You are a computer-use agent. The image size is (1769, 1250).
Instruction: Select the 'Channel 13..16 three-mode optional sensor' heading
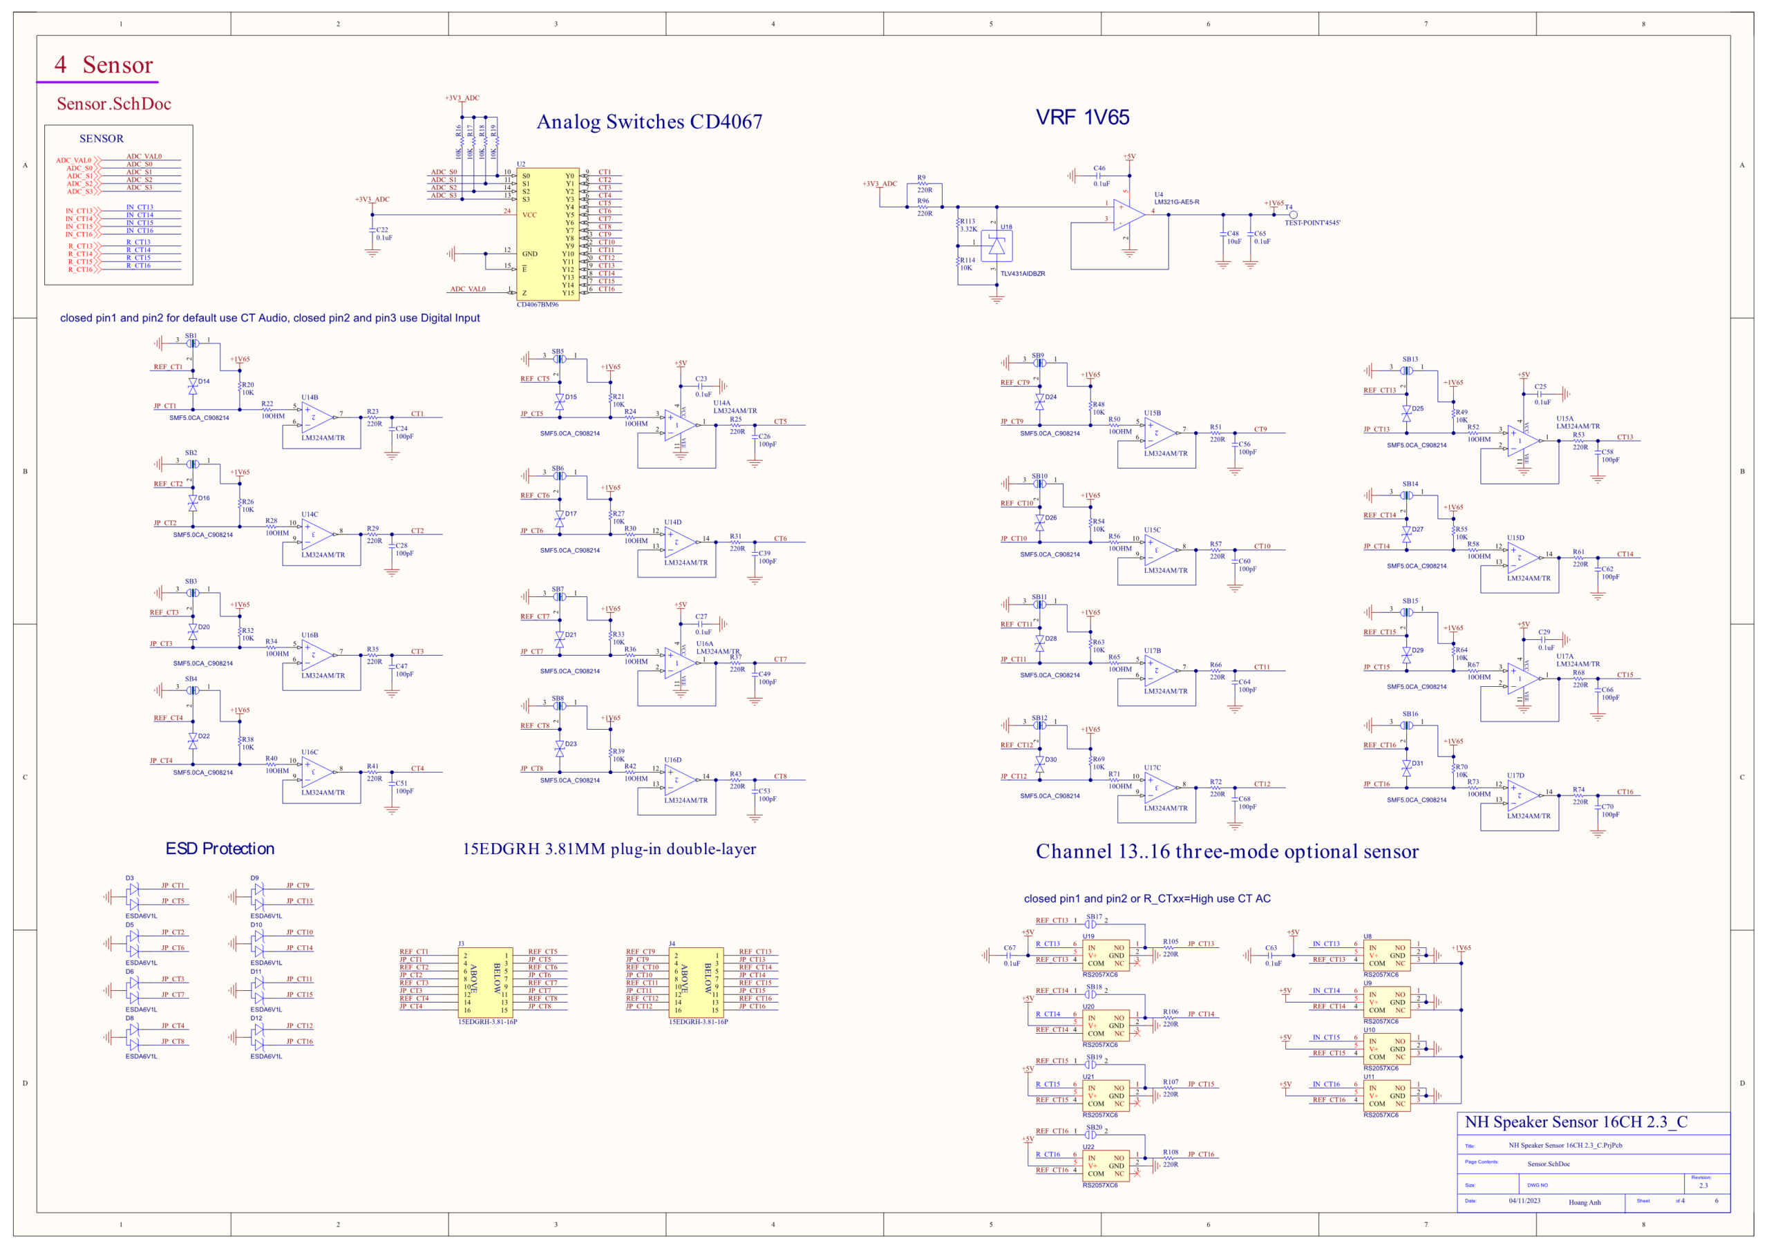(1227, 851)
